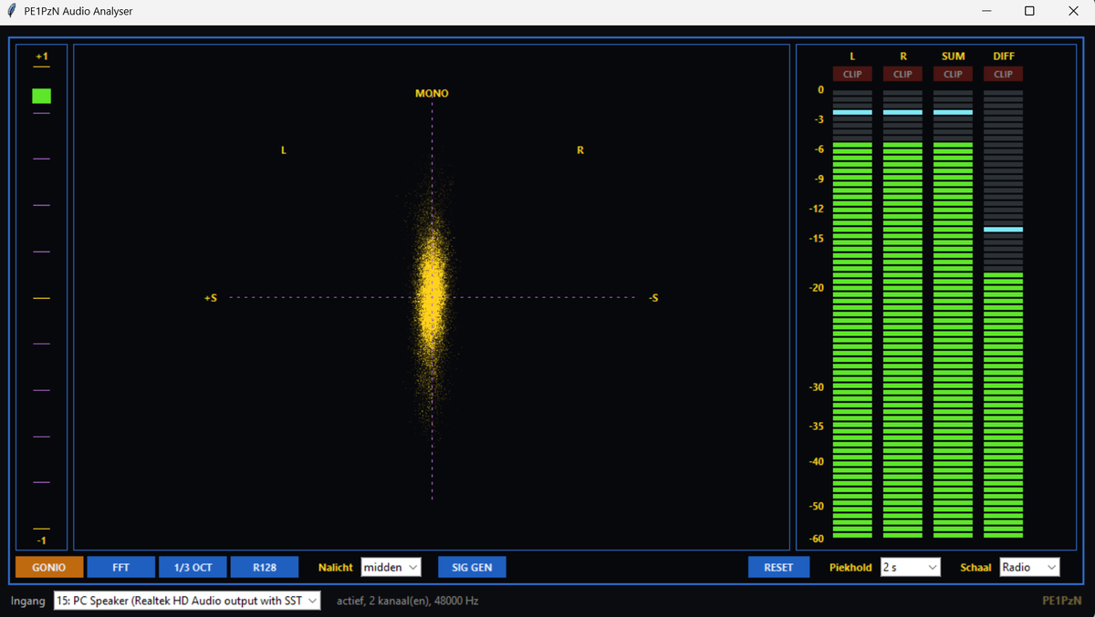The width and height of the screenshot is (1095, 617).
Task: Click the DIFF meter peak hold marker
Action: click(1003, 230)
